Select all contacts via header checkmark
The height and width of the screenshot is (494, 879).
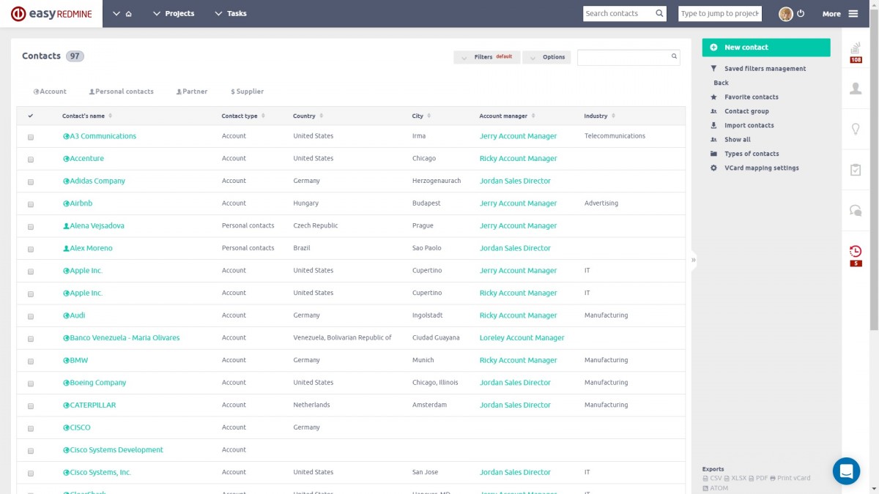[x=30, y=116]
